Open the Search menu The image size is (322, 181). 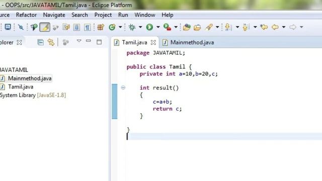79,15
